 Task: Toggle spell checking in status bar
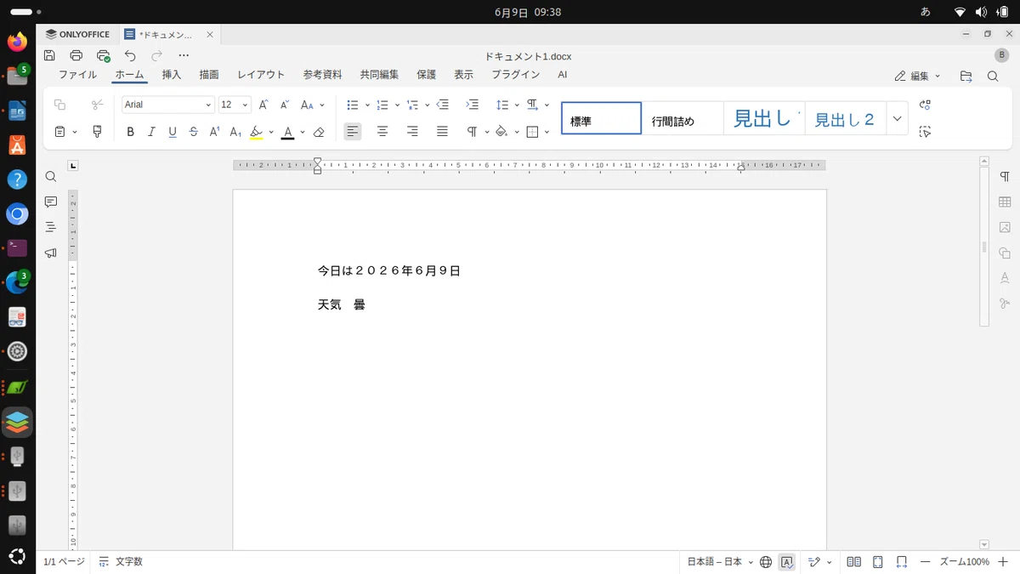coord(787,562)
